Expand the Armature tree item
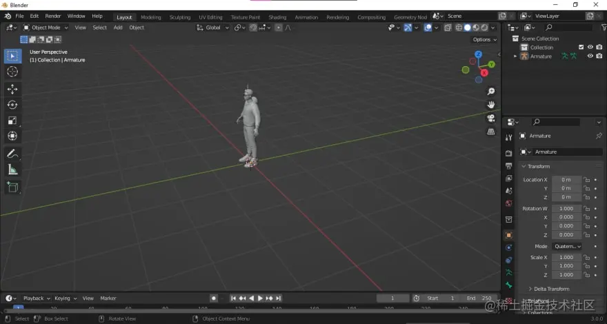Viewport: 607px width, 324px height. [515, 56]
